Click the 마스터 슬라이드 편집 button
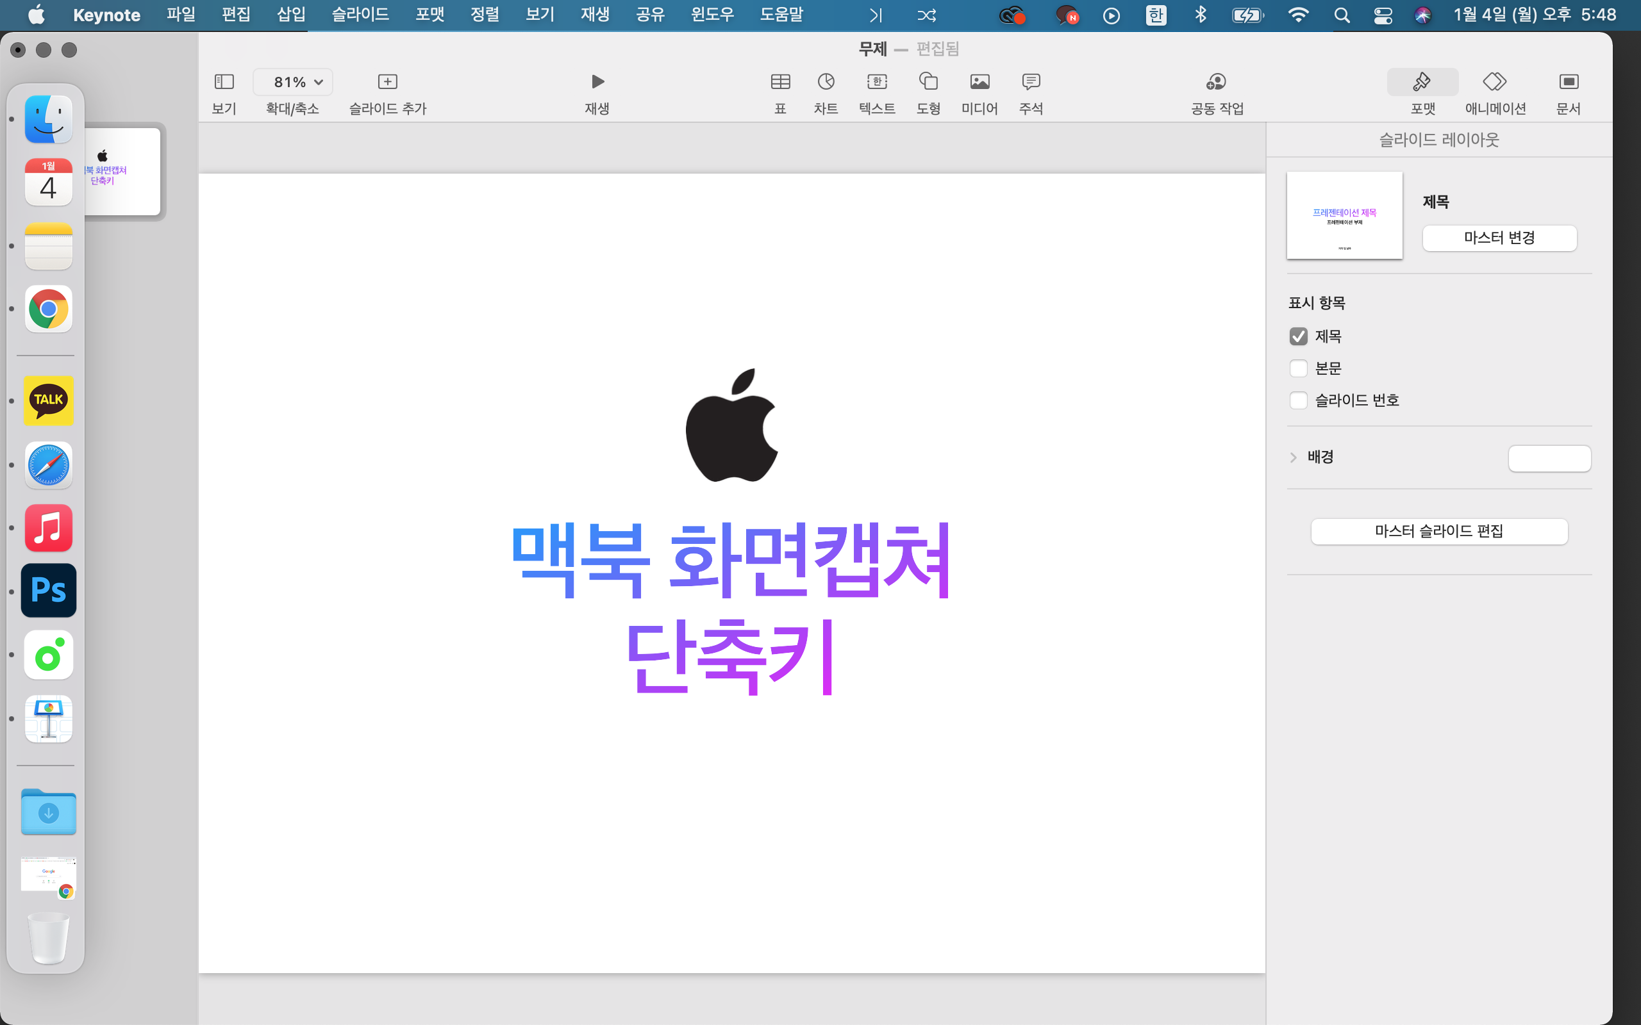Viewport: 1641px width, 1025px height. tap(1439, 532)
